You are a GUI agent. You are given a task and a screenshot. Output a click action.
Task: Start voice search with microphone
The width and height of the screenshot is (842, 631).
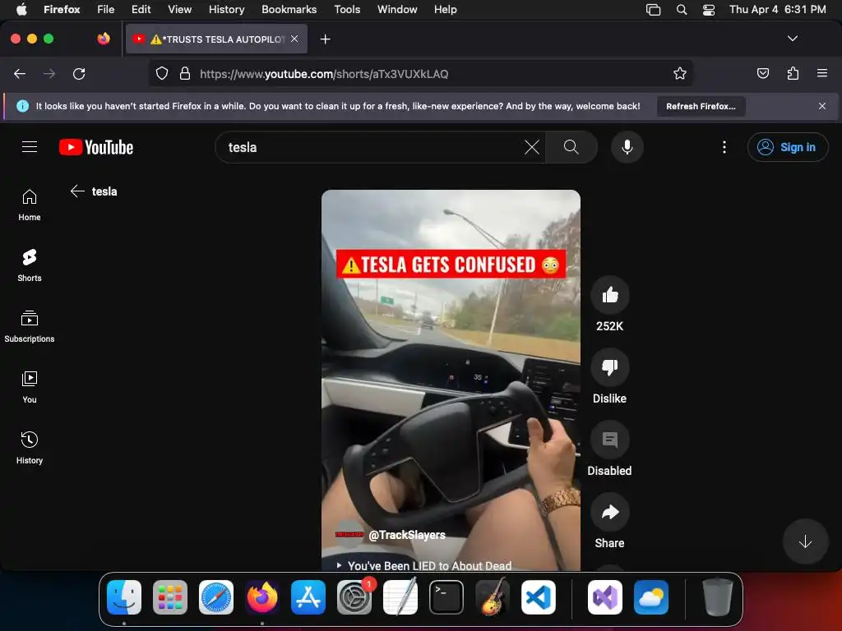tap(627, 147)
